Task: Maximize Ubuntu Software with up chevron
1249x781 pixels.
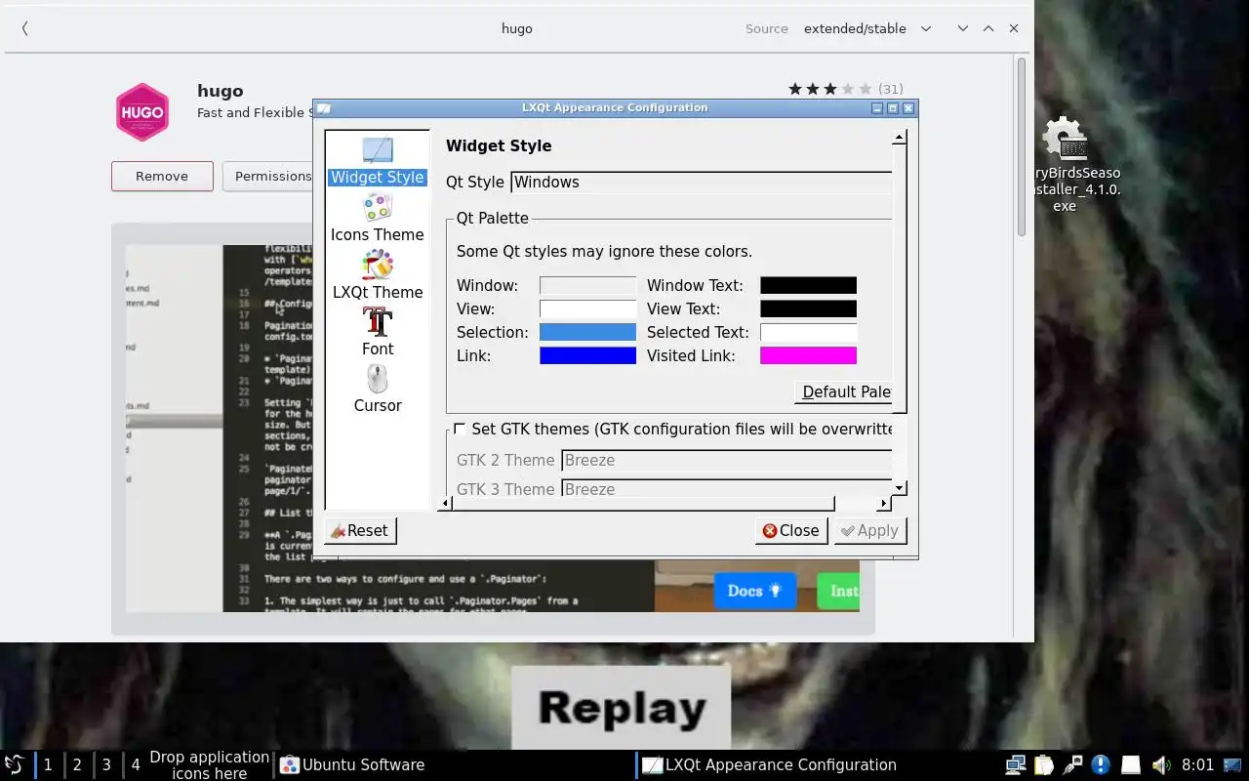Action: 988,28
